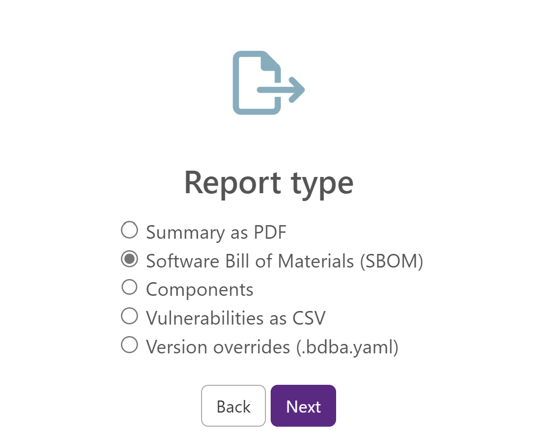Click the word 'PDF' in first option
The image size is (534, 445).
pos(270,232)
